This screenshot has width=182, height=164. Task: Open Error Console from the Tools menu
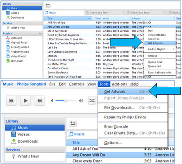133,127
